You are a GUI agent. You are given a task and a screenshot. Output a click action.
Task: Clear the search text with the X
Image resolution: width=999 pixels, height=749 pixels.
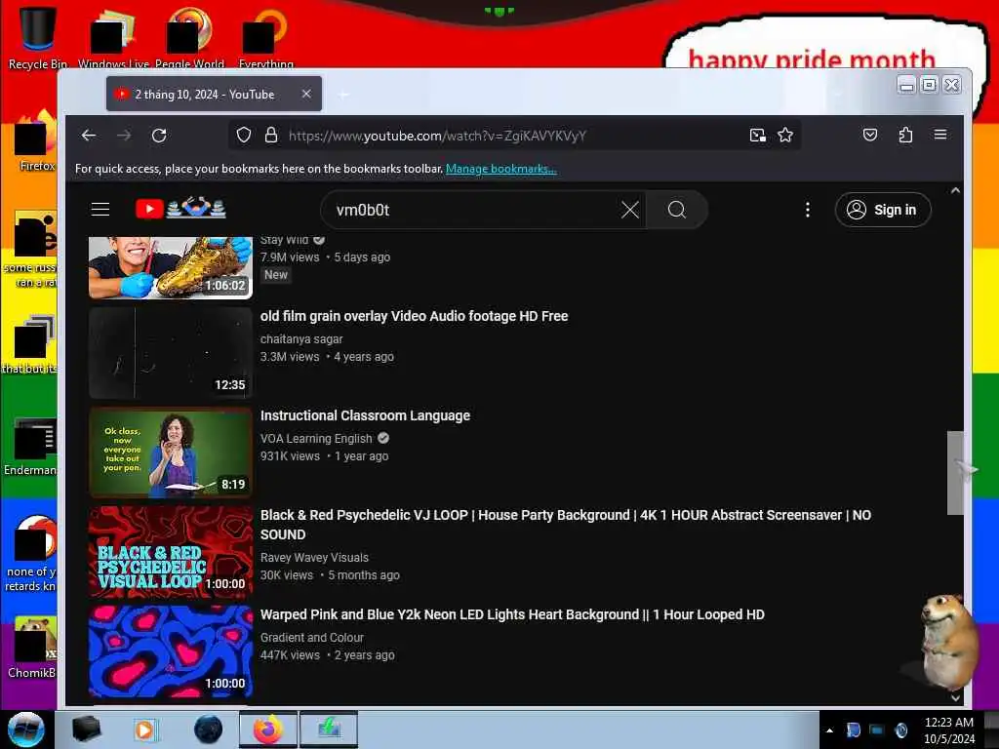point(630,210)
